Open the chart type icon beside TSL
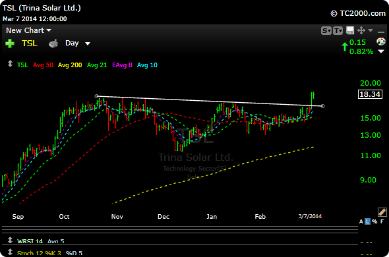This screenshot has height=257, width=389. pyautogui.click(x=53, y=43)
